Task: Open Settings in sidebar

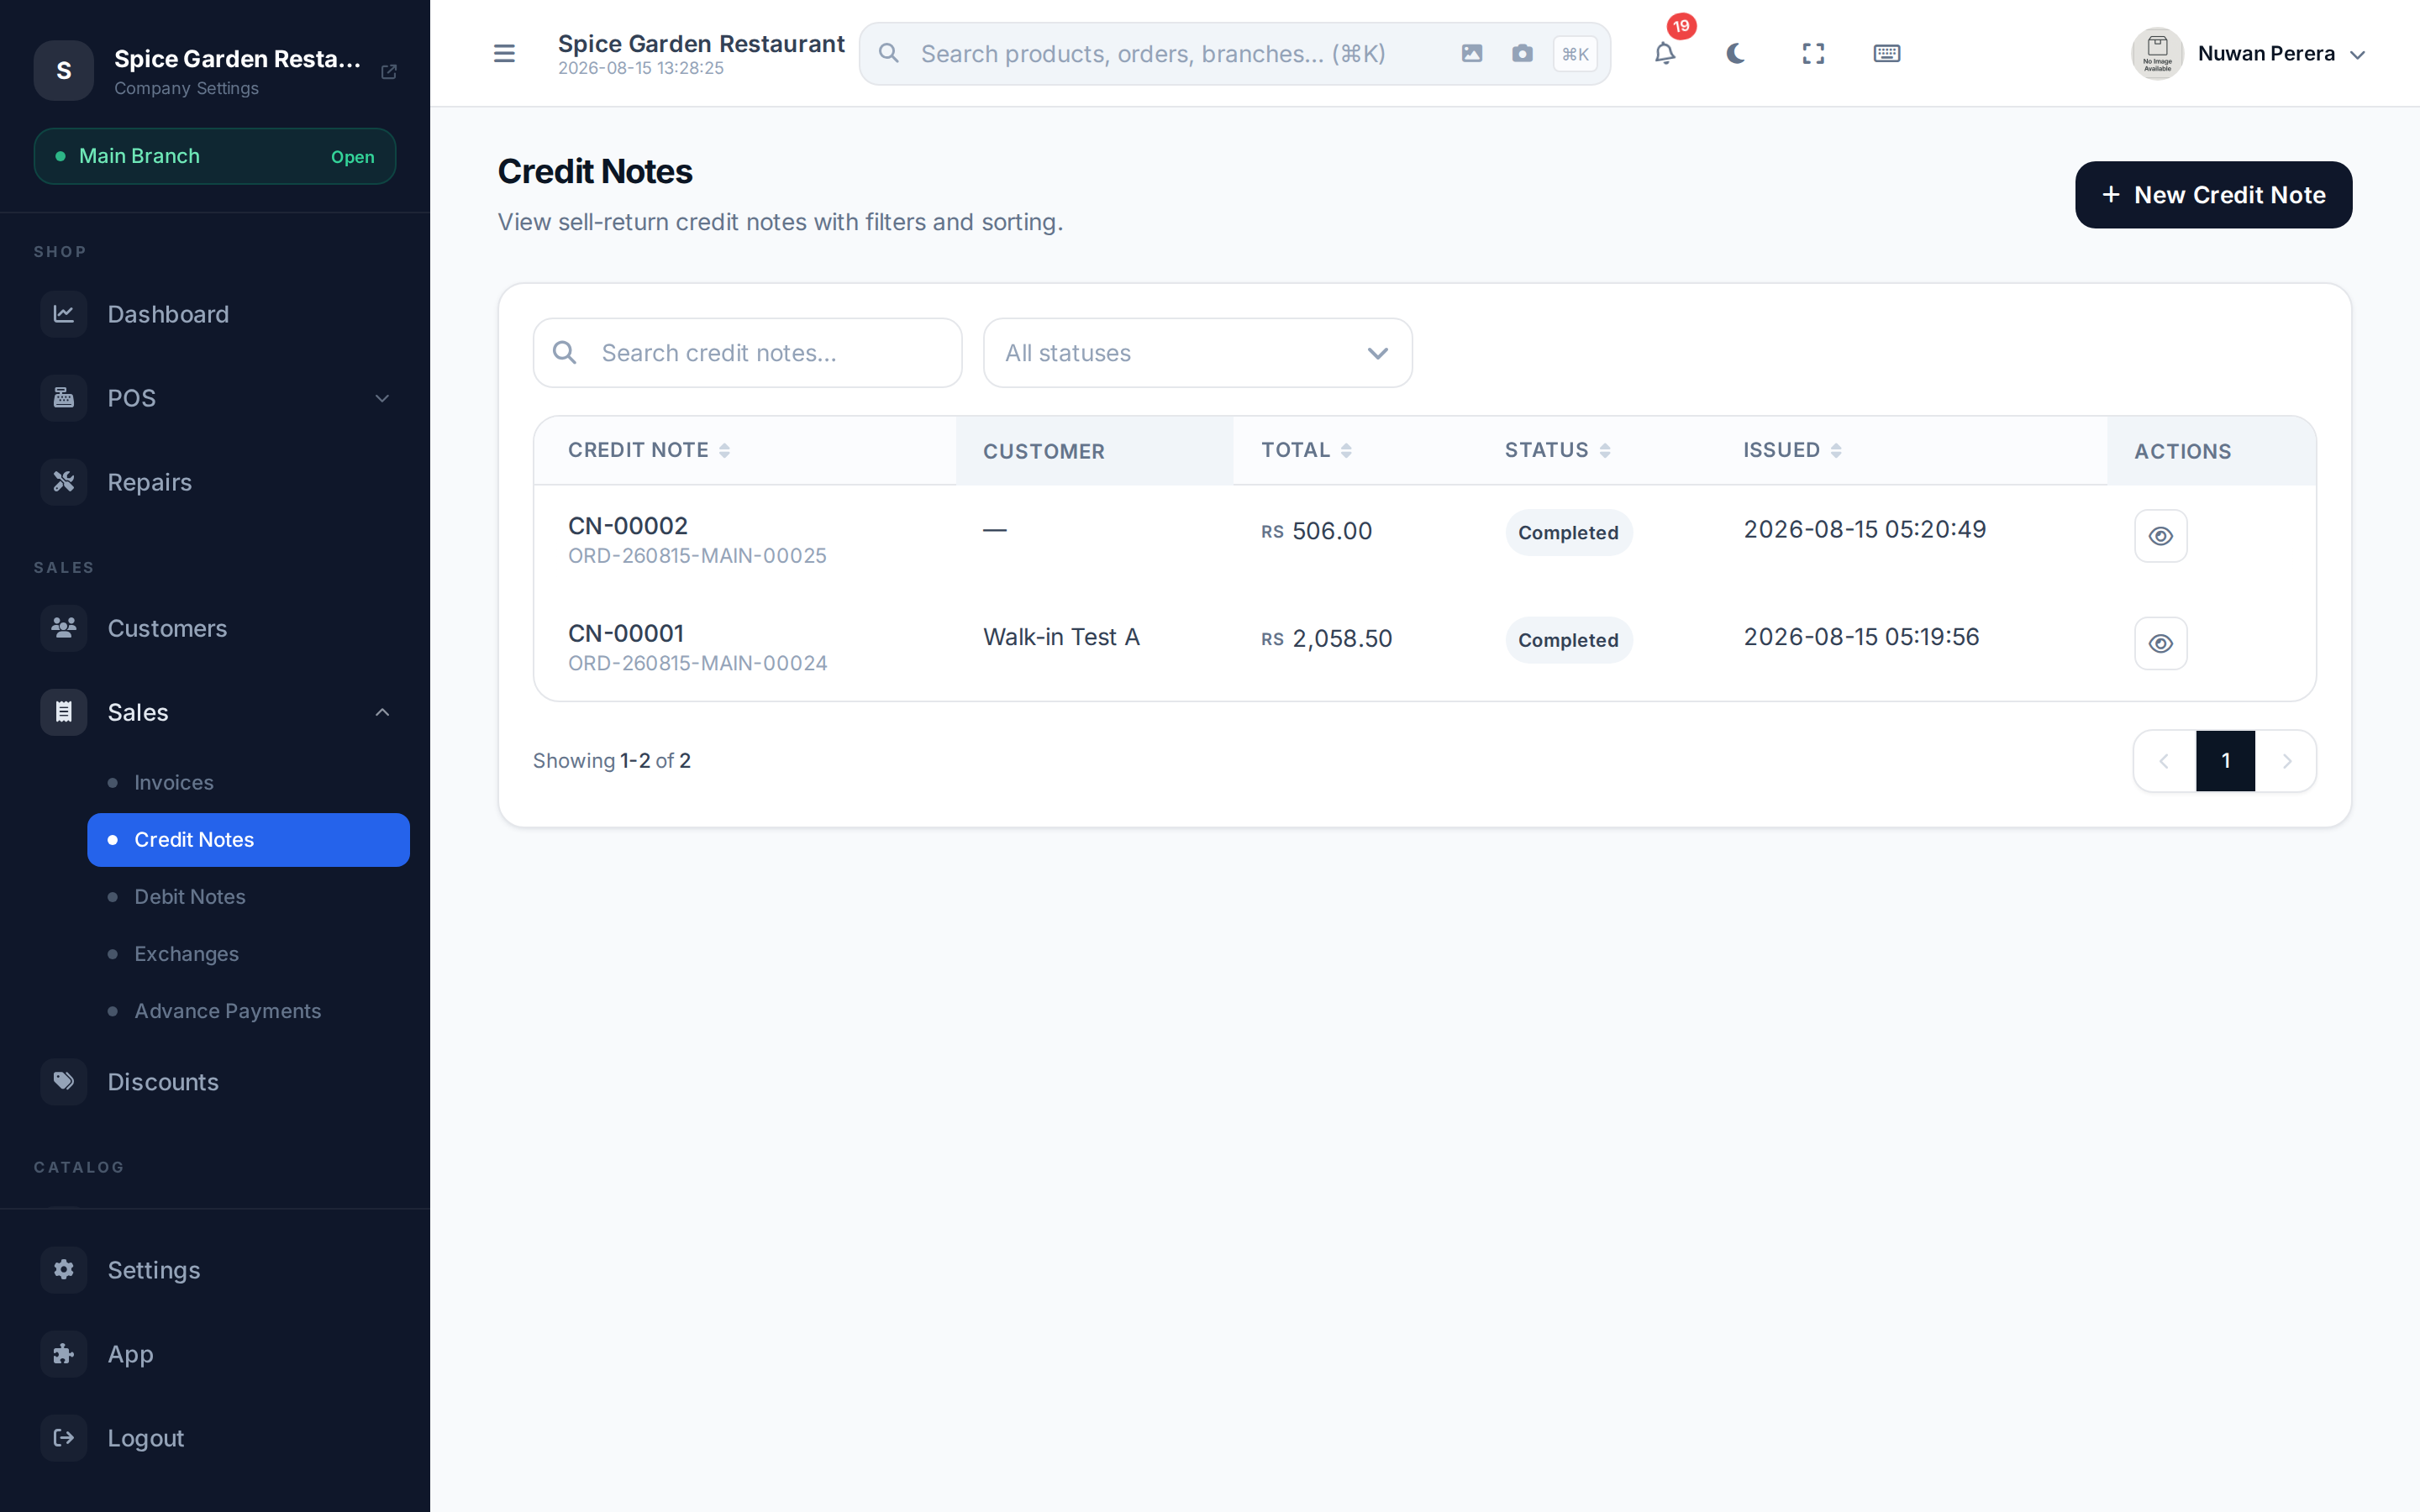Action: pyautogui.click(x=215, y=1270)
